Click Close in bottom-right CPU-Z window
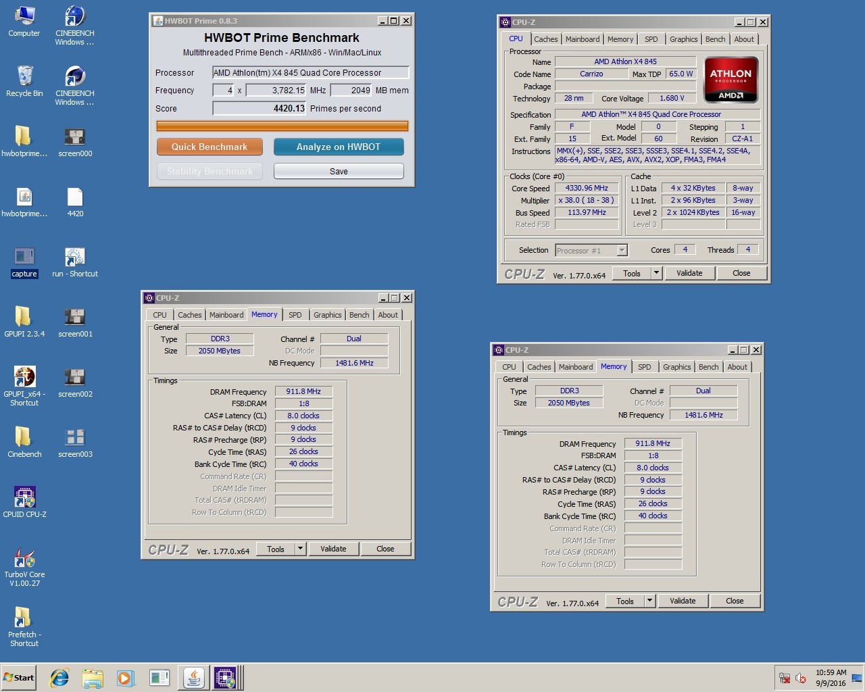Screen dimensions: 865x692 (x=735, y=601)
